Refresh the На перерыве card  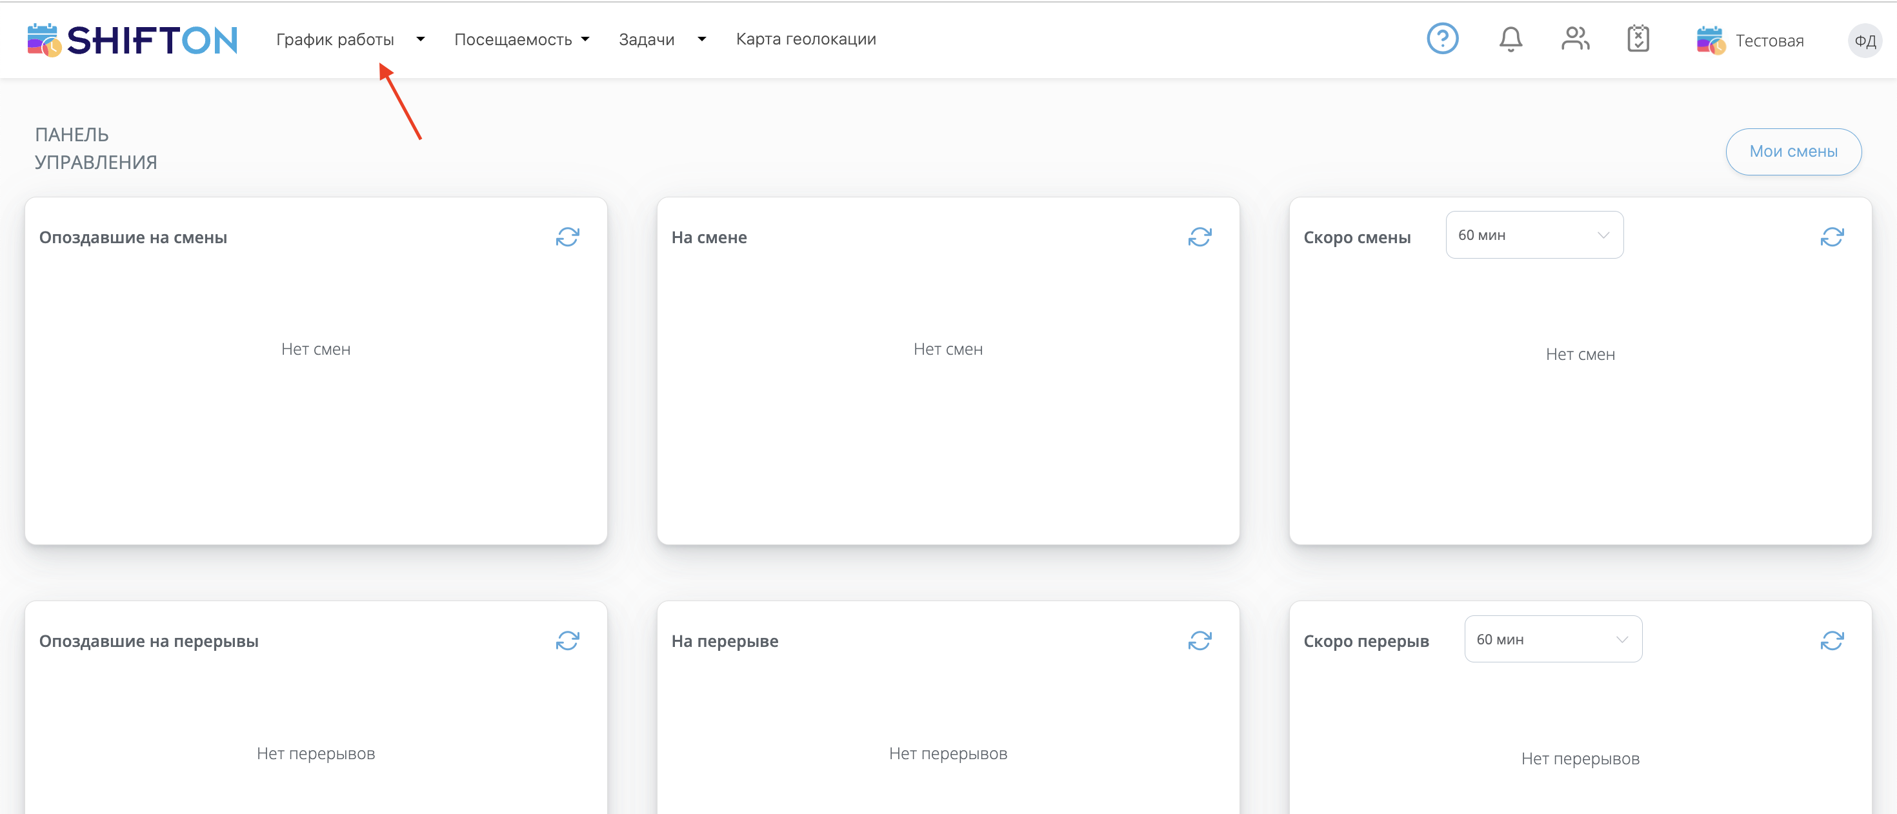pyautogui.click(x=1199, y=641)
